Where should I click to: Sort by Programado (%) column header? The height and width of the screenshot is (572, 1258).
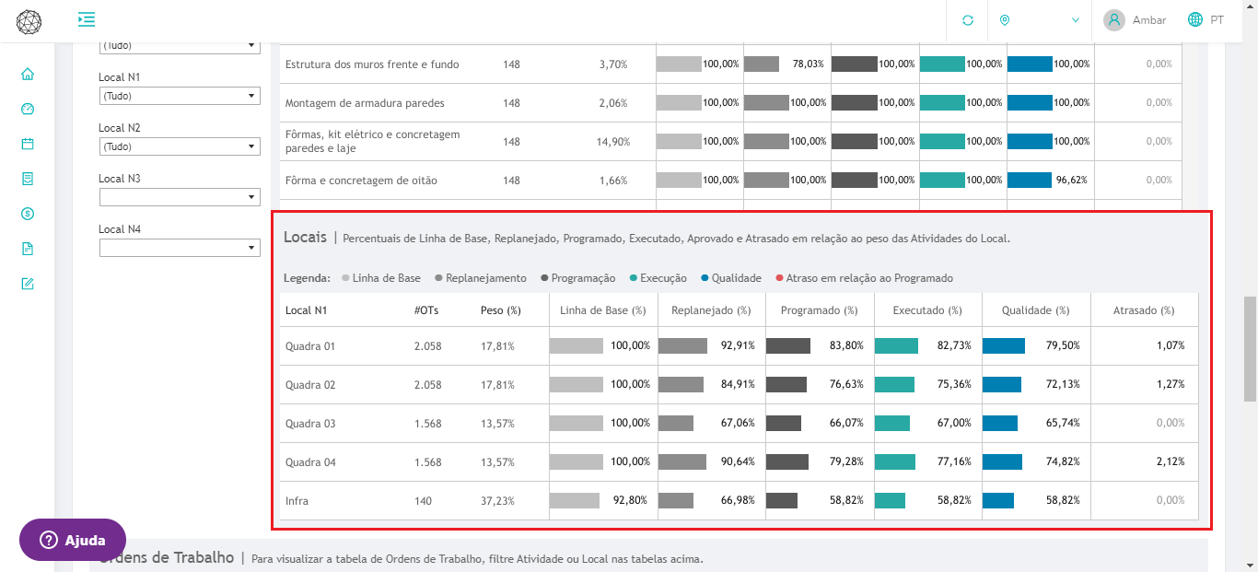point(820,310)
